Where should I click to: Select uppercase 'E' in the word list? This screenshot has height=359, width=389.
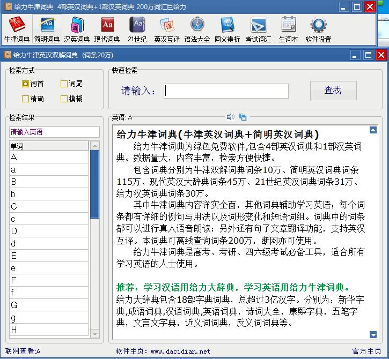49,256
